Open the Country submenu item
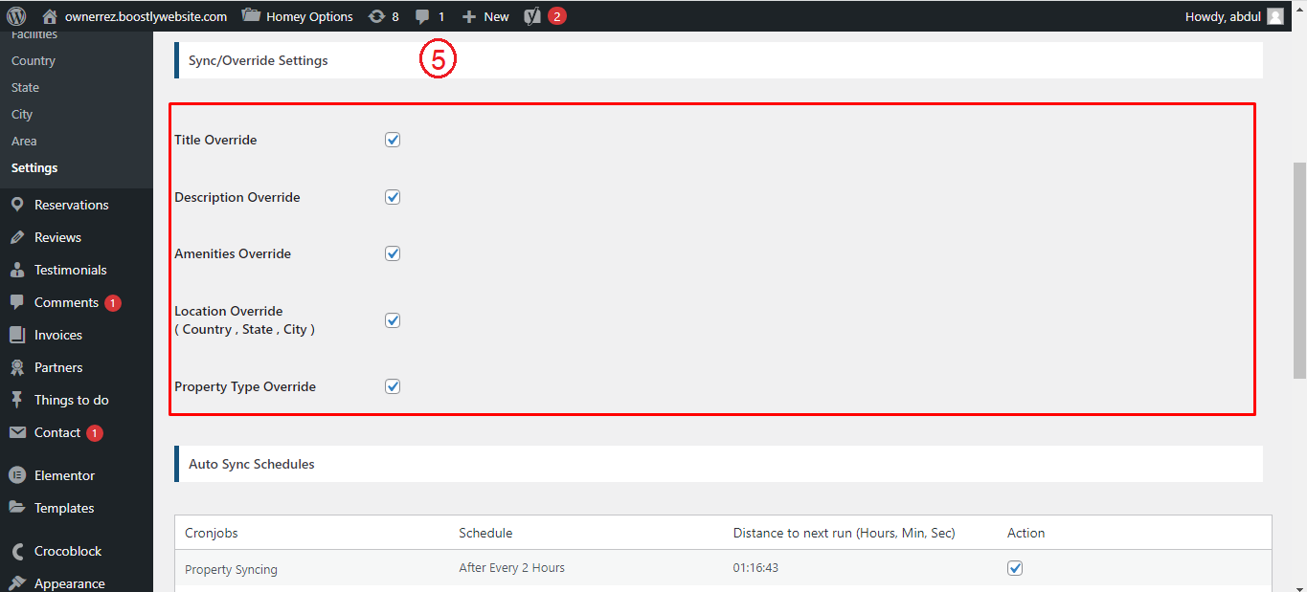Screen dimensions: 1307x592 [x=34, y=60]
